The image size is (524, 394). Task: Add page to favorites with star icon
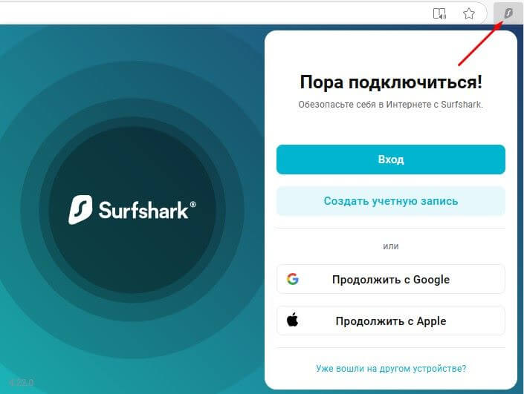[x=469, y=13]
